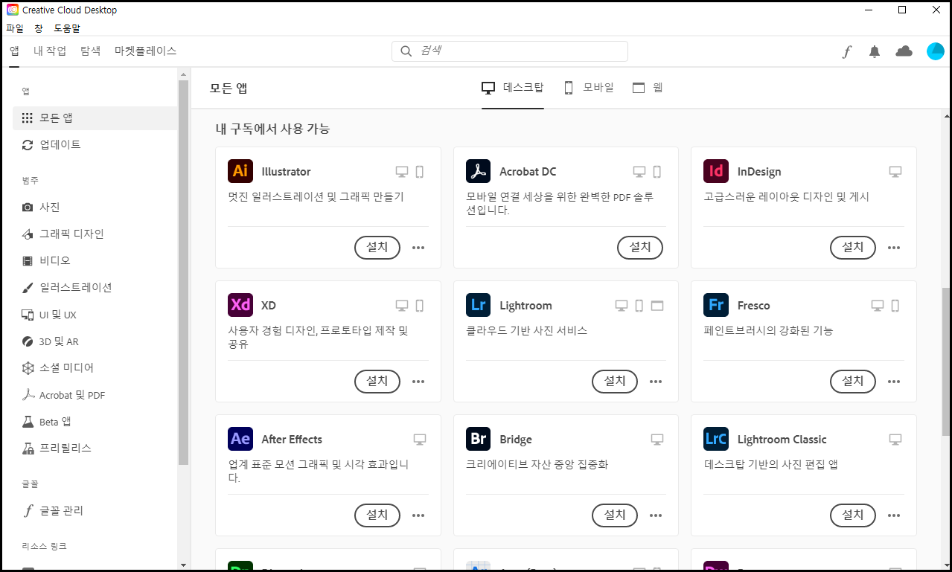952x572 pixels.
Task: Open more options for Lightroom Classic
Action: click(x=894, y=515)
